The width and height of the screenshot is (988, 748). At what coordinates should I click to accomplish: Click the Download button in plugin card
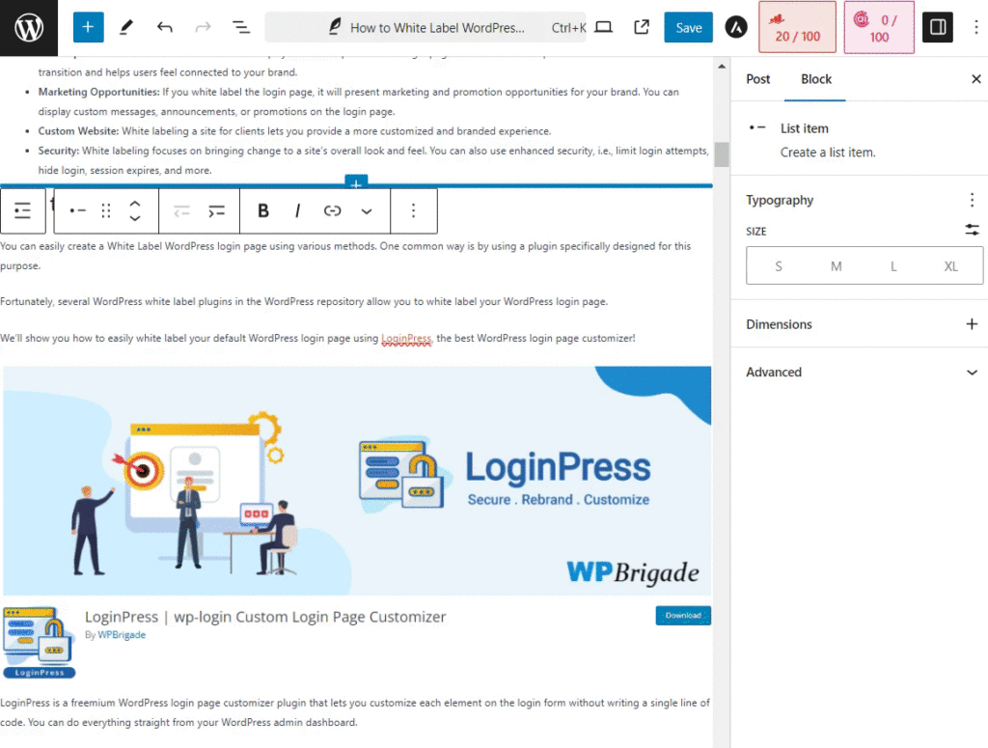tap(683, 615)
